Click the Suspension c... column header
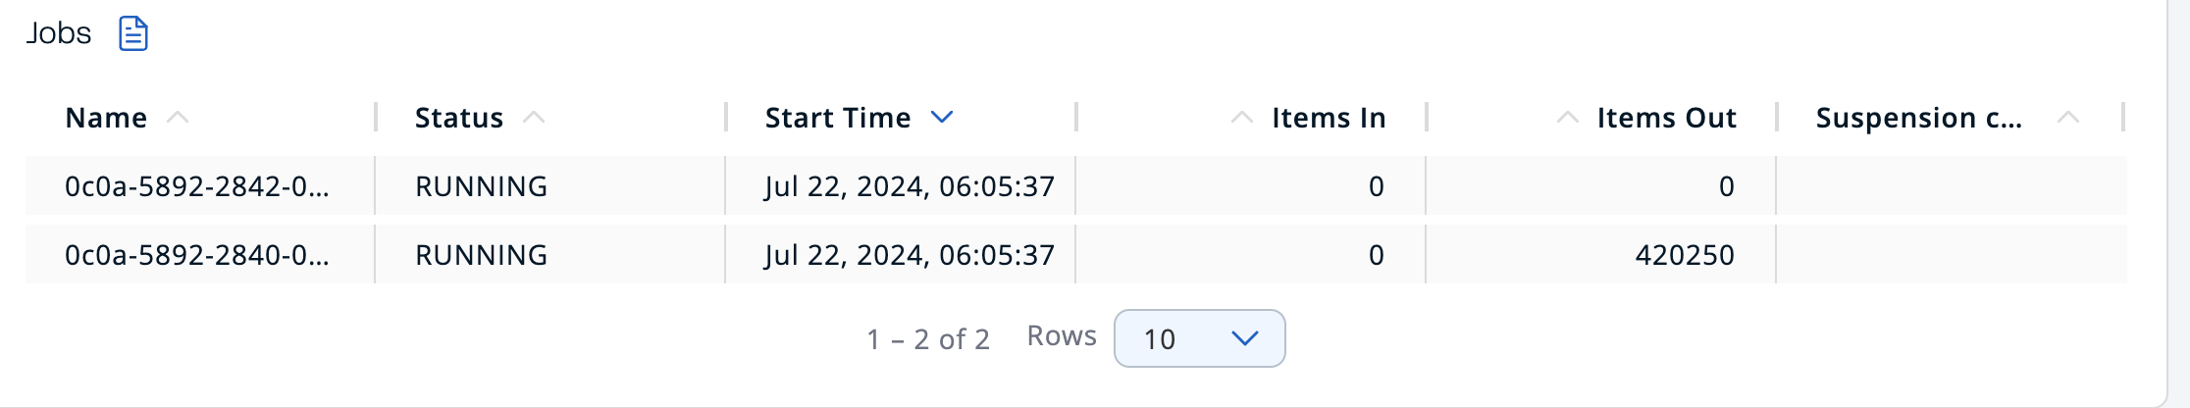 (x=1919, y=118)
